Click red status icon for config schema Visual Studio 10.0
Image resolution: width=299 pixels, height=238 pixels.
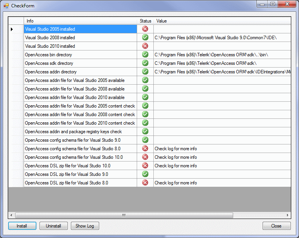coord(145,157)
